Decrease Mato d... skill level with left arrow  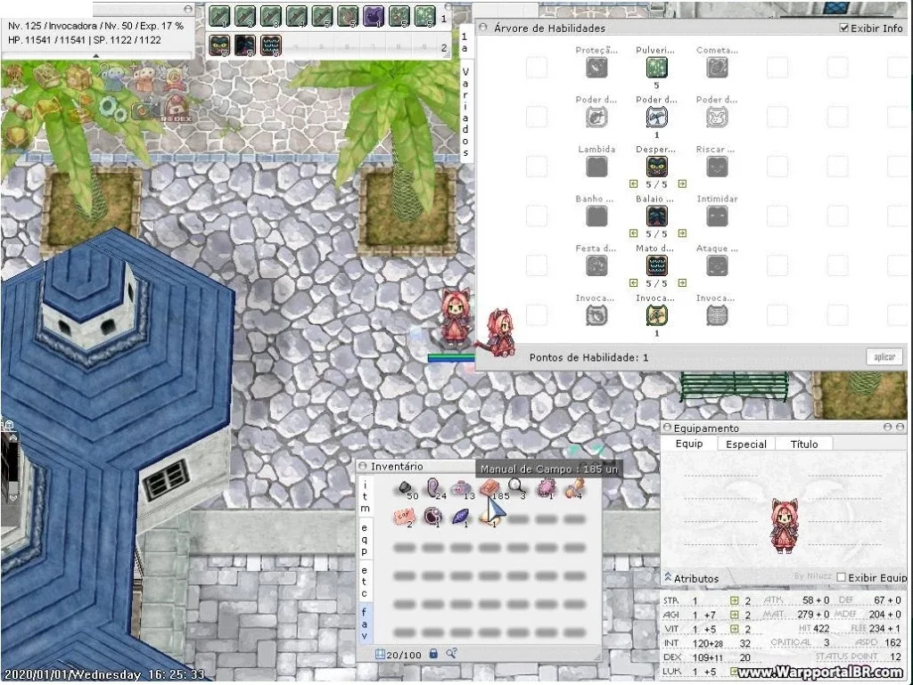[x=634, y=282]
